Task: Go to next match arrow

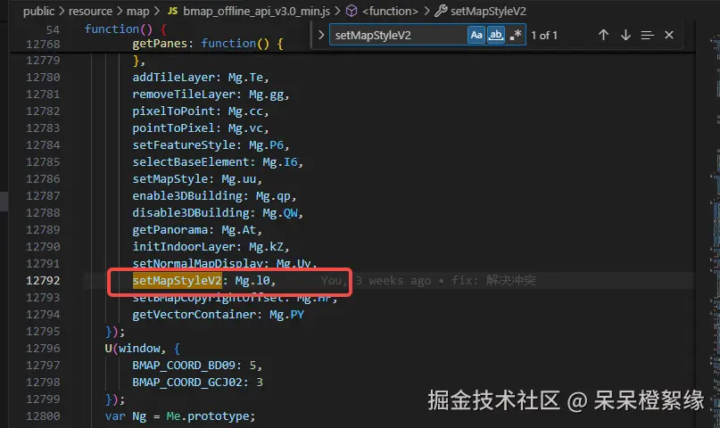Action: coord(625,35)
